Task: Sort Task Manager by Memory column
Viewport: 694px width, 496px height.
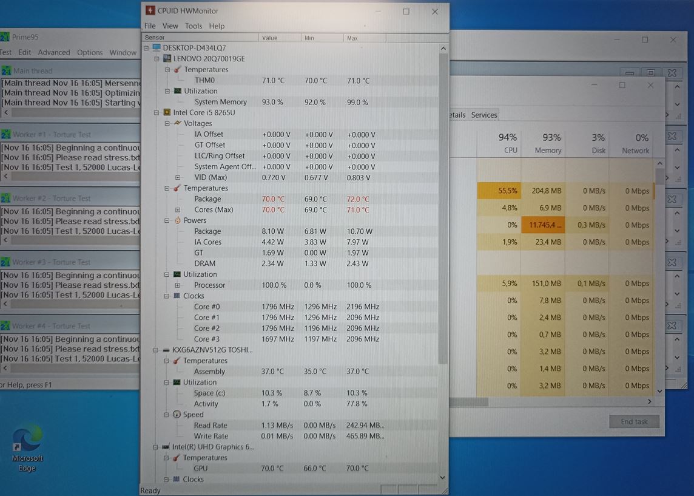Action: point(543,143)
